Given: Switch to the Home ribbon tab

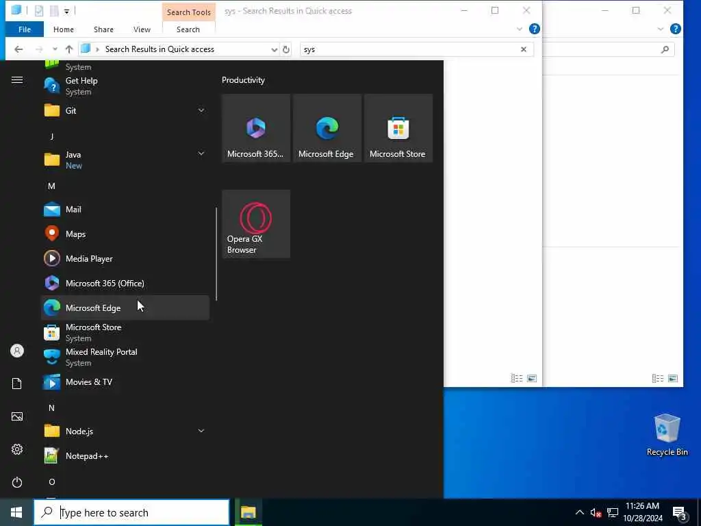Looking at the screenshot, I should (x=64, y=29).
